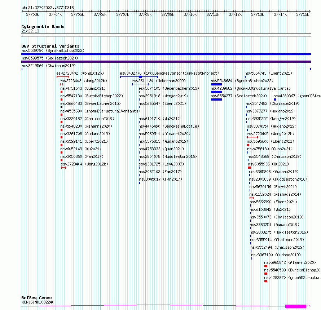
Task: Select the nsv4280367 small blue glyph
Action: click(x=275, y=99)
